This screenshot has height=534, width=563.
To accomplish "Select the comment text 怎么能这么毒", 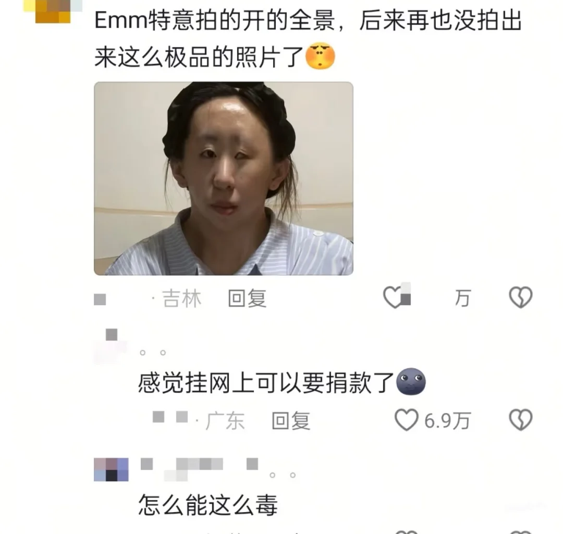I will (x=208, y=505).
